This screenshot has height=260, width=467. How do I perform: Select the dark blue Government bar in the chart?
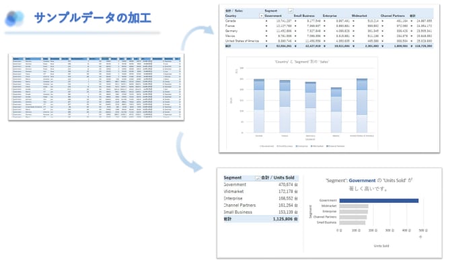[379, 201]
